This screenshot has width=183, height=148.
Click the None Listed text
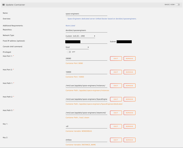tap(70, 26)
